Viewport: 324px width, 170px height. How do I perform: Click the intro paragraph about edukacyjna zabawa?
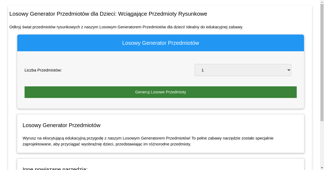(x=126, y=27)
